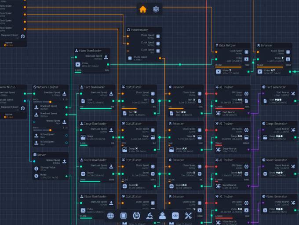Viewport: 299px width, 225px height.
Task: Click the Data Refiner funnel icon
Action: tap(217, 45)
